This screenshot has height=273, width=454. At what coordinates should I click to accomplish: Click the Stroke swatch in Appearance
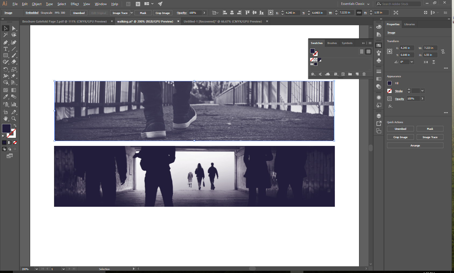click(x=389, y=91)
